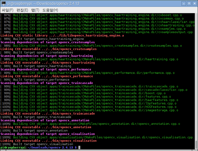
Task: Click the cursor at the shell prompt
Action: [79, 147]
